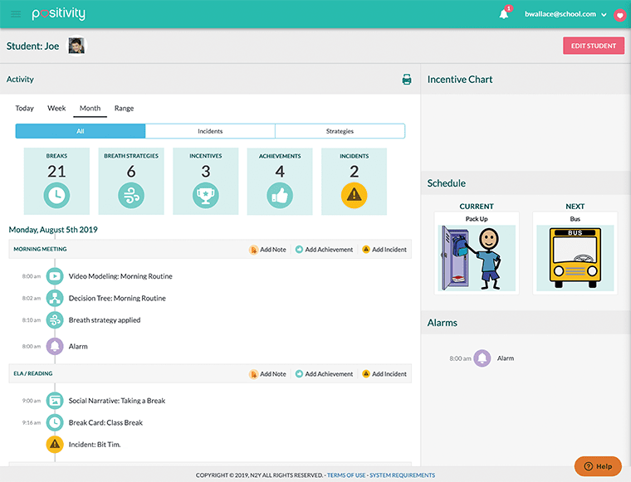631x482 pixels.
Task: Click the Achievements thumbs-up icon
Action: click(x=280, y=195)
